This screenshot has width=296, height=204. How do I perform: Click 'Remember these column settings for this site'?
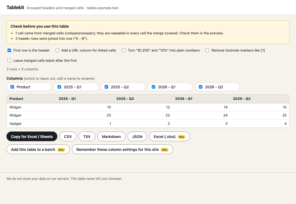click(122, 149)
